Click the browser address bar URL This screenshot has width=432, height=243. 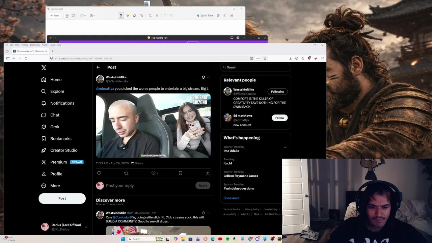click(x=86, y=59)
